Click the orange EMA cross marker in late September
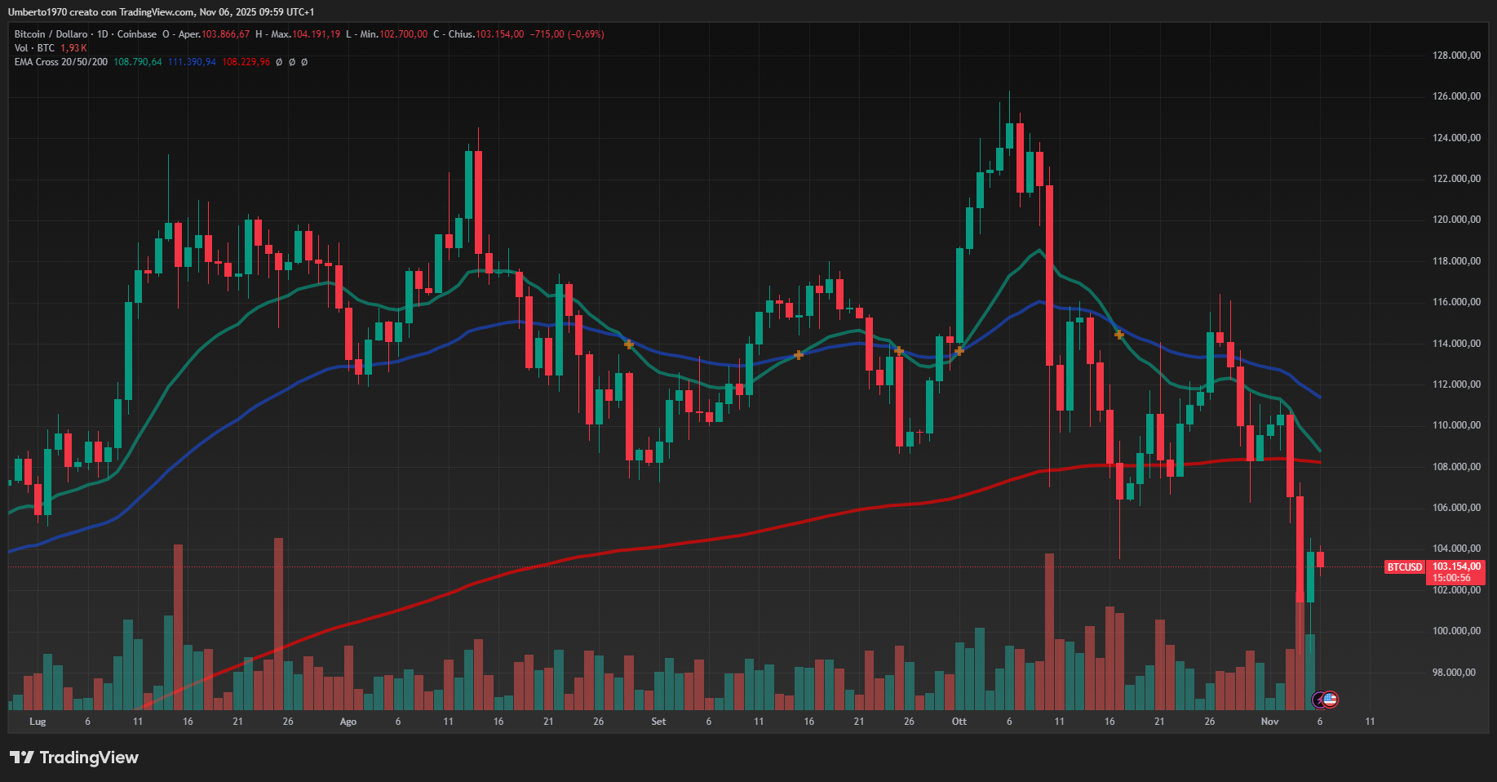The image size is (1497, 782). tap(898, 351)
